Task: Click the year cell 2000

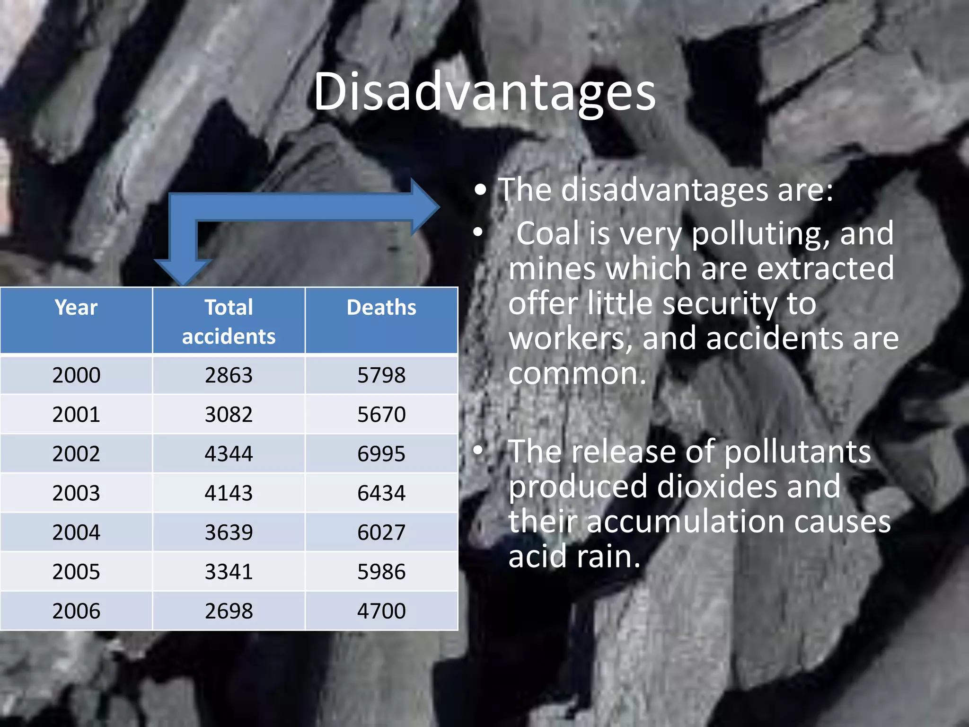Action: (76, 375)
